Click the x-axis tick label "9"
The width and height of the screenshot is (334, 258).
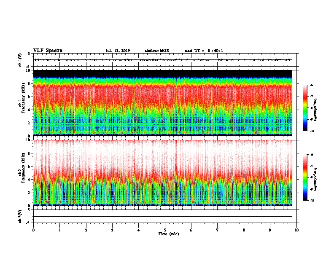click(x=270, y=230)
